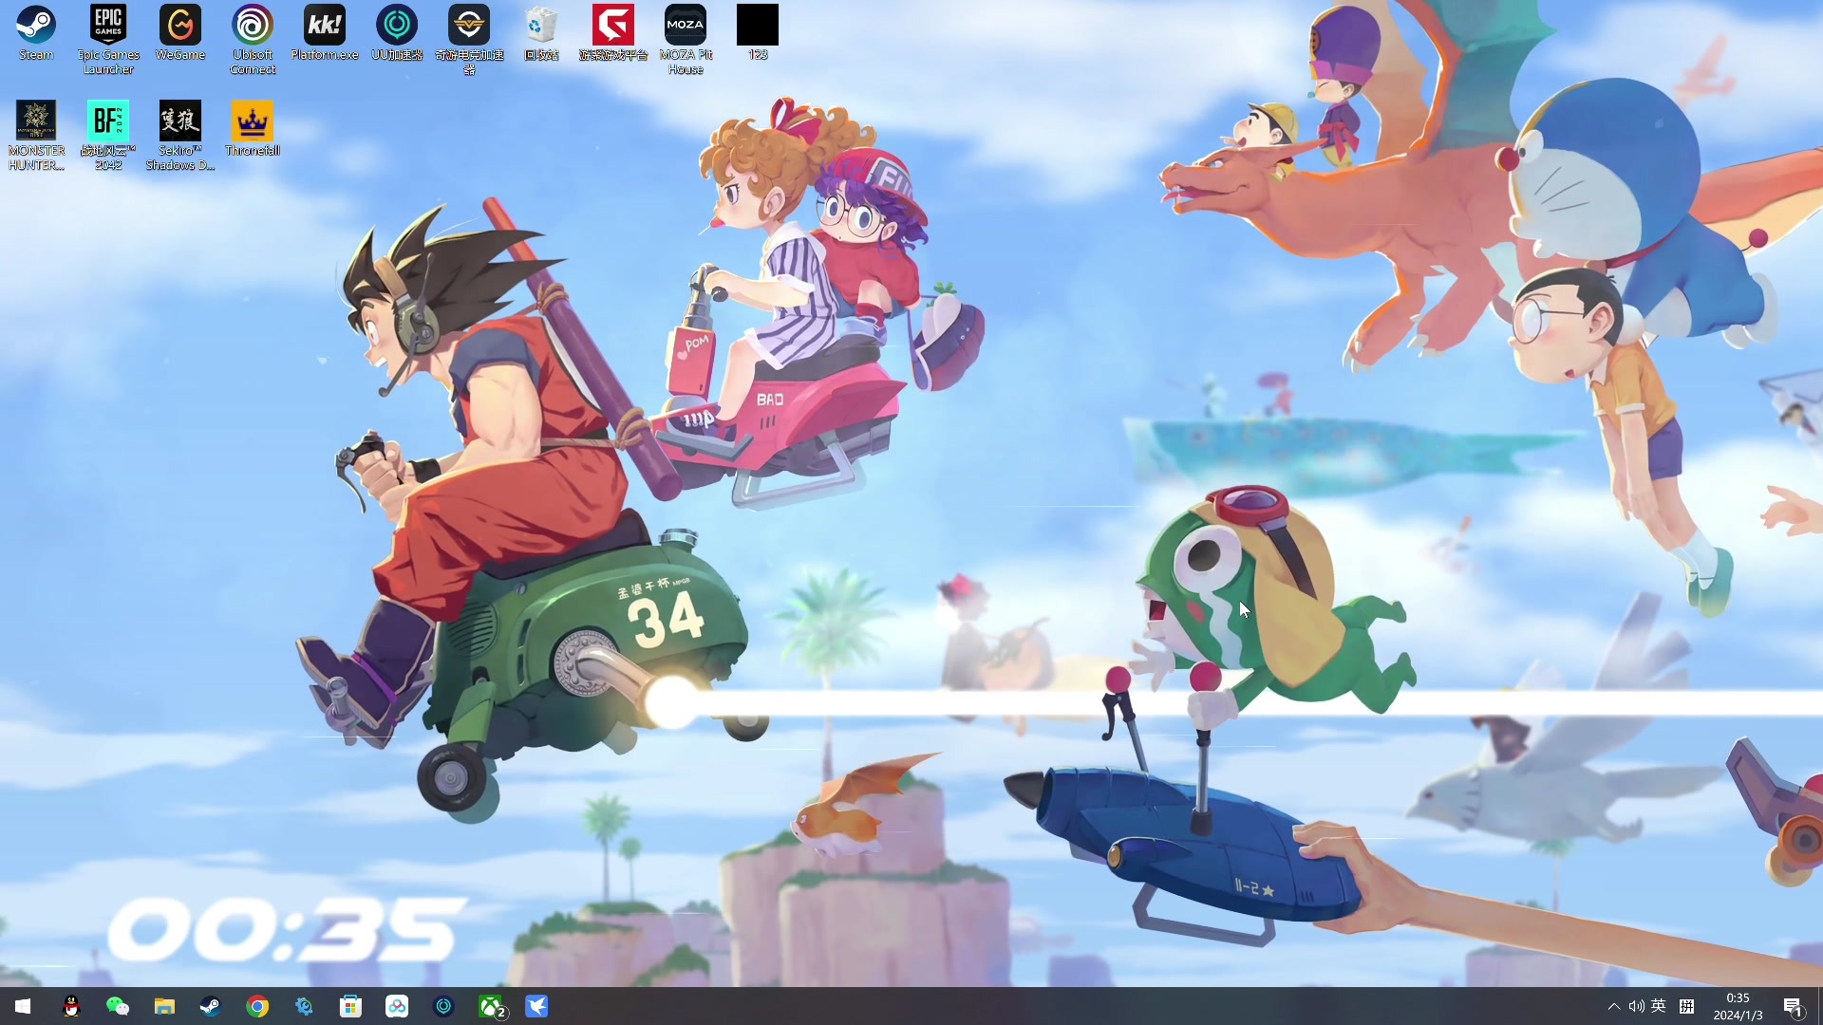Toggle the 英 input language indicator

[x=1658, y=1006]
